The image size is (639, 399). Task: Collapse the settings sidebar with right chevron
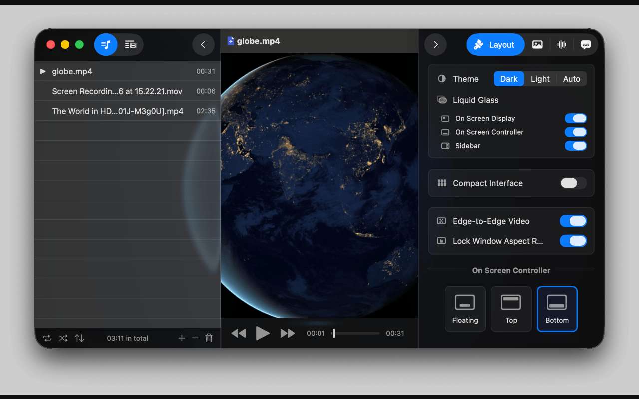tap(435, 45)
